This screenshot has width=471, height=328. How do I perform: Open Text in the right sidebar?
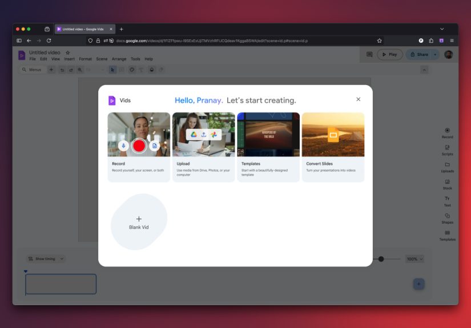447,201
